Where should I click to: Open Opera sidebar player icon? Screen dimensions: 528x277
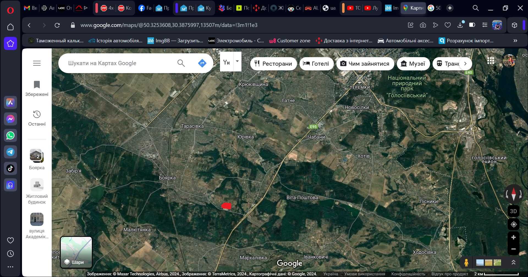click(x=10, y=185)
